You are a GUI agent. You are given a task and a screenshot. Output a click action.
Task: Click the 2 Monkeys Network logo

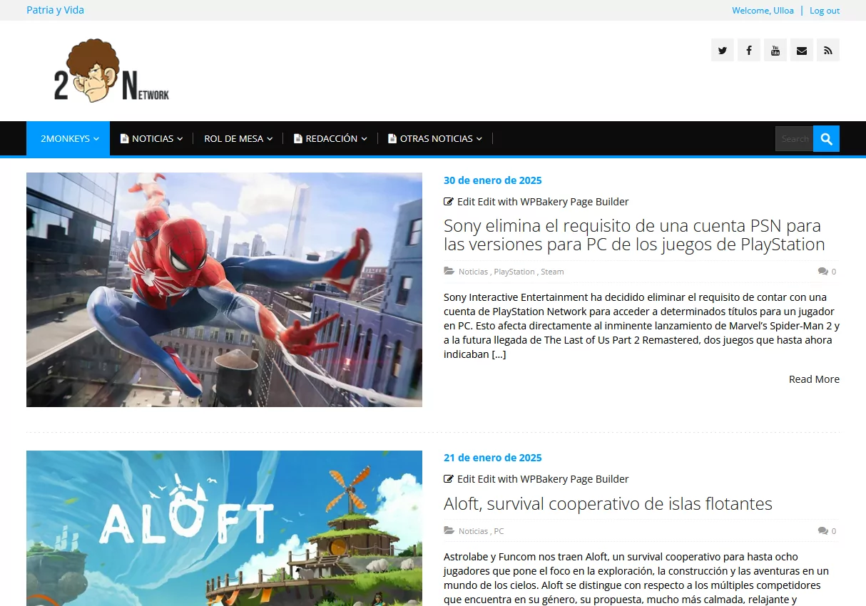point(112,71)
